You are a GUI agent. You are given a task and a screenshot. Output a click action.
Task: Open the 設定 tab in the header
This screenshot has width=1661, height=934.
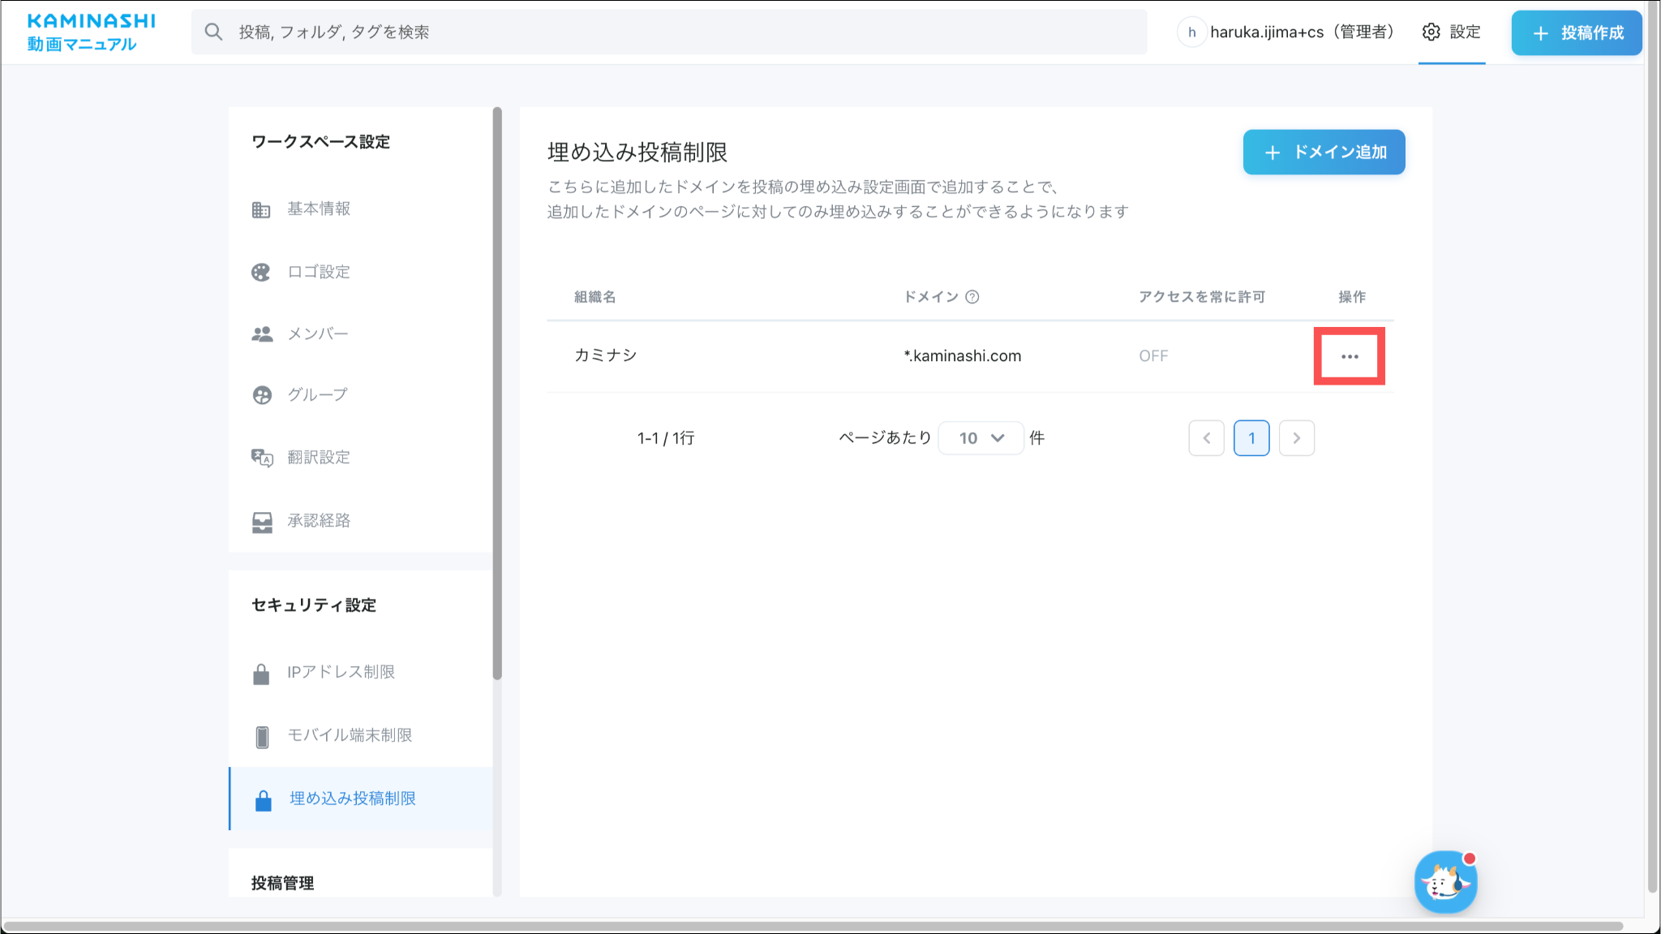click(1452, 32)
